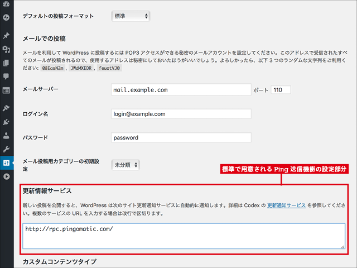357x268 pixels.
Task: Open the 更新通知サービス Codex link
Action: point(286,205)
